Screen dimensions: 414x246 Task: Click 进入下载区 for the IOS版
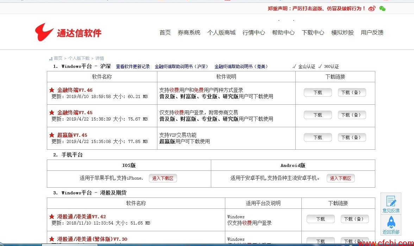coord(163,178)
